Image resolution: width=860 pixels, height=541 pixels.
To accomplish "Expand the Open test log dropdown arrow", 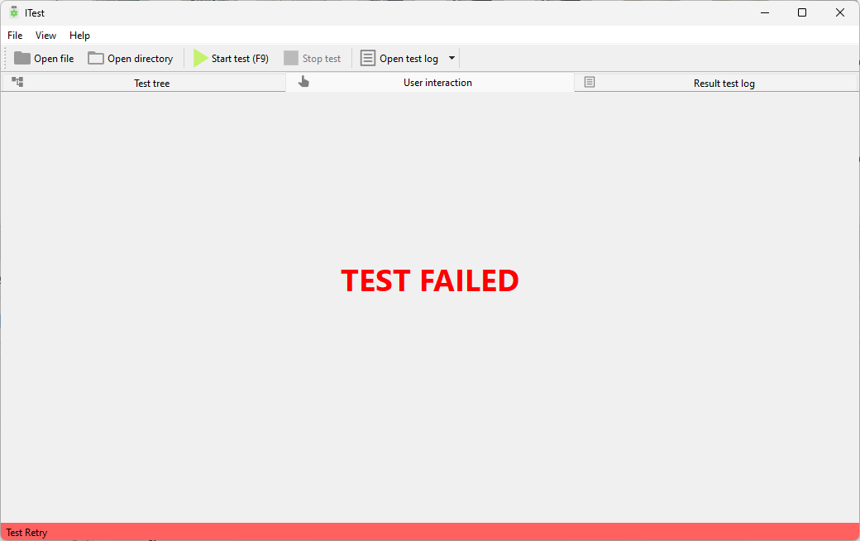I will tap(451, 58).
